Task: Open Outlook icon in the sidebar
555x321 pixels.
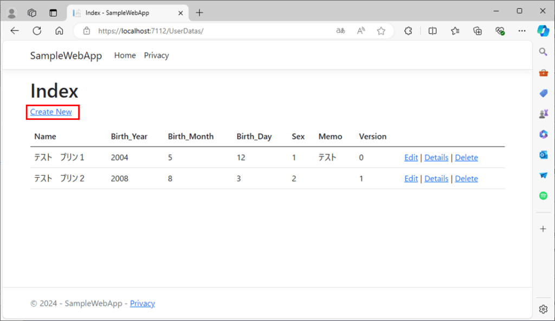Action: (x=543, y=155)
